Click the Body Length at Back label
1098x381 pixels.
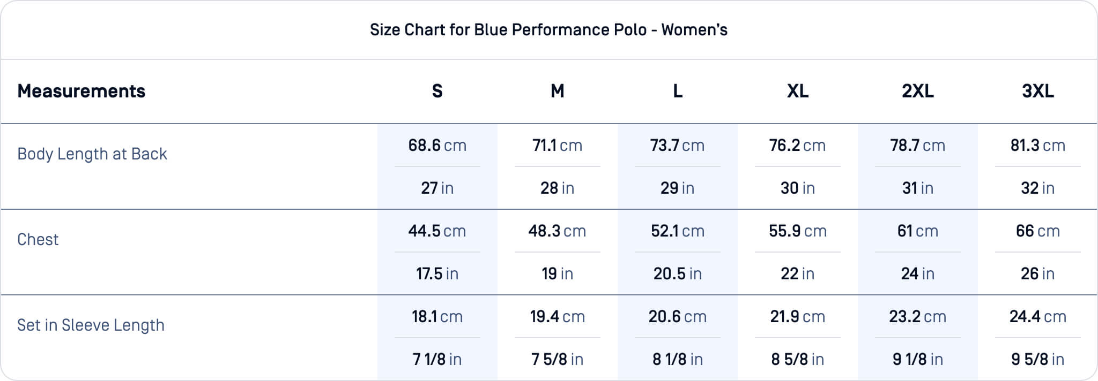point(92,154)
